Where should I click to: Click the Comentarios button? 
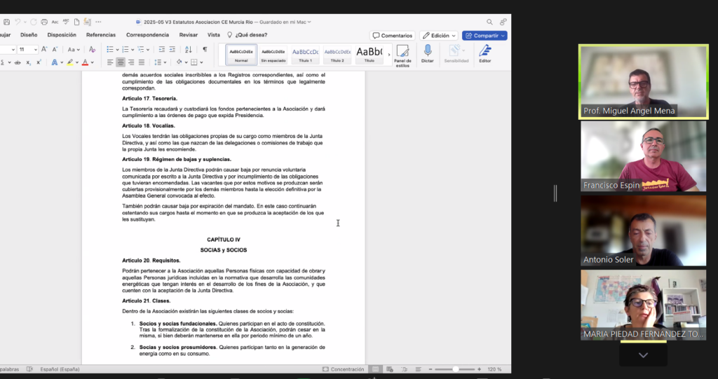point(392,36)
